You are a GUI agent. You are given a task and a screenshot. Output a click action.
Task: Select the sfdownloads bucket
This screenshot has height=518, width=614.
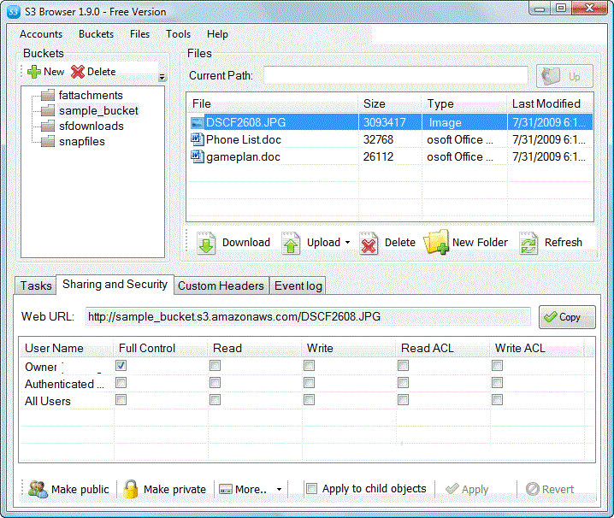coord(91,127)
